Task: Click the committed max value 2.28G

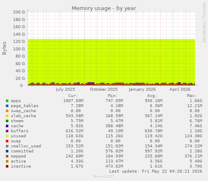Action: pyautogui.click(x=196, y=151)
